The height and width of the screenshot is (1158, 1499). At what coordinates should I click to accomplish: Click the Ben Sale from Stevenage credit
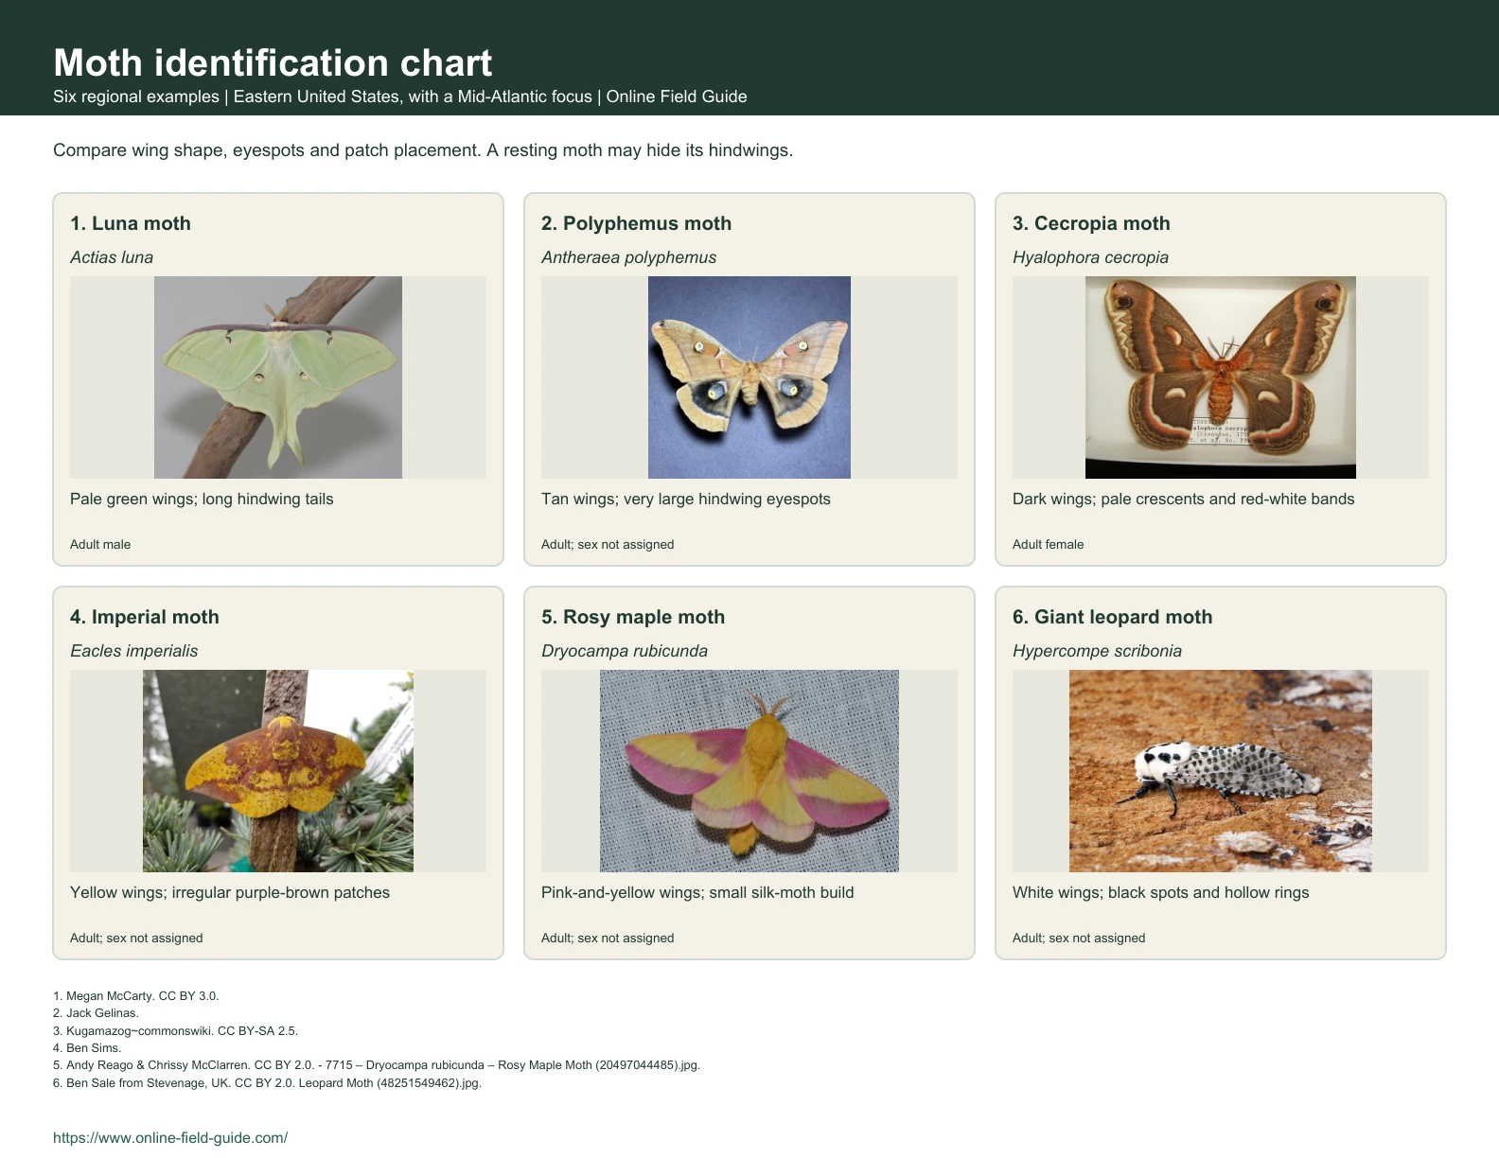[268, 1082]
